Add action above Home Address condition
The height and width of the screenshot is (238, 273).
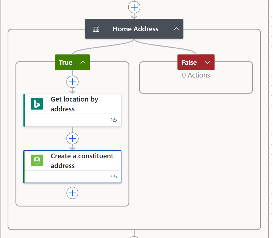click(134, 7)
